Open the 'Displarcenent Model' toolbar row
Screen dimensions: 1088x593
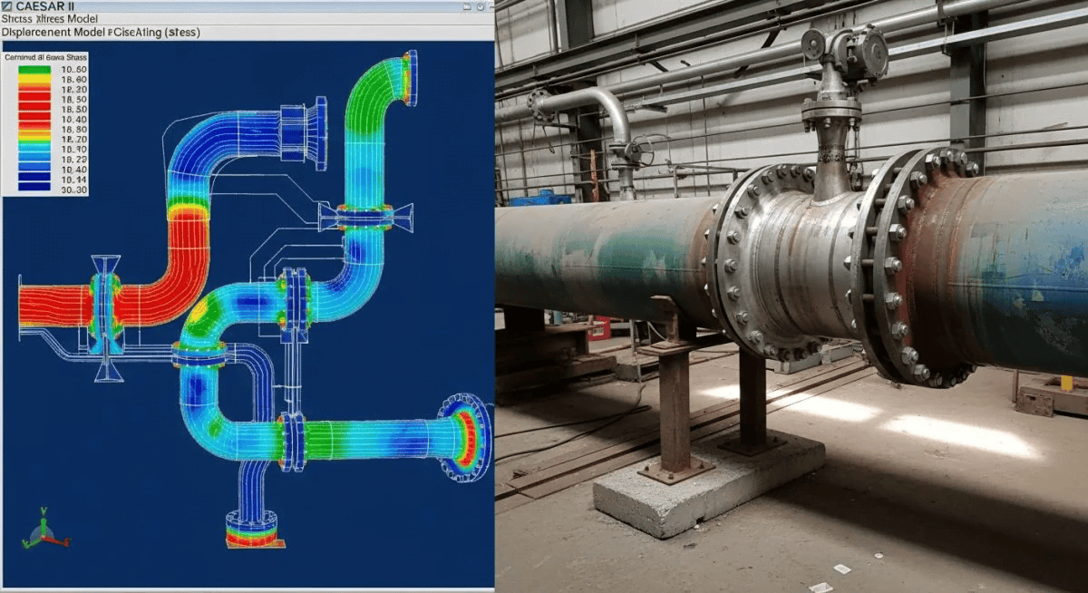[x=247, y=32]
